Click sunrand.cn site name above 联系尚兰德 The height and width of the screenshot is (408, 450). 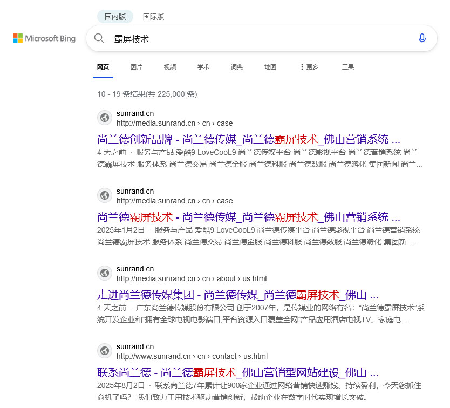135,346
